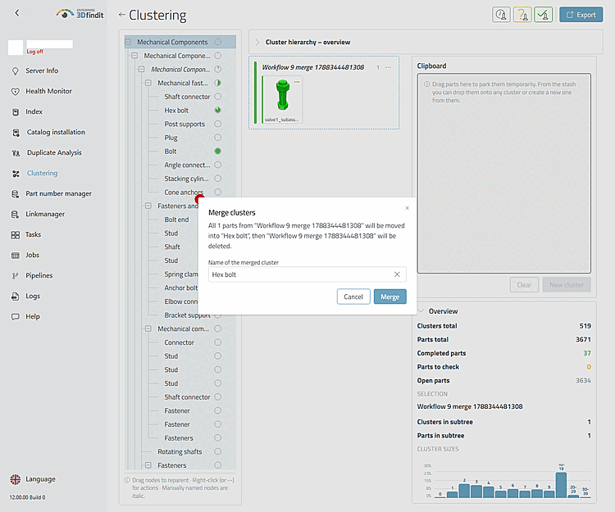Go to the Index page
The image size is (615, 512).
pos(34,111)
